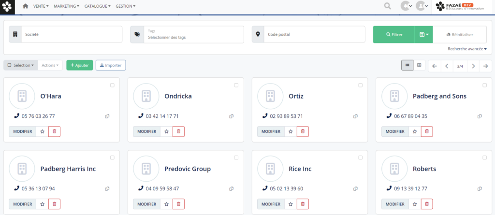This screenshot has width=495, height=215.
Task: Copy the Ortiz phone number
Action: pos(355,116)
